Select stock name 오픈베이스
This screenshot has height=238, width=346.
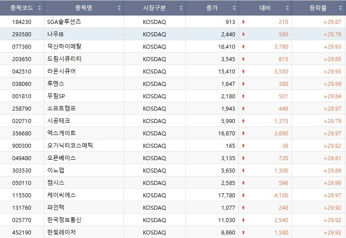[62, 158]
